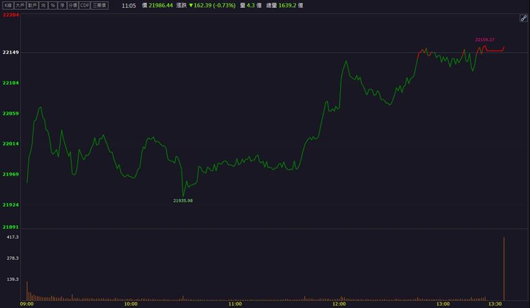Toggle the 淨 button in toolbar
This screenshot has height=308, width=530.
(x=62, y=6)
